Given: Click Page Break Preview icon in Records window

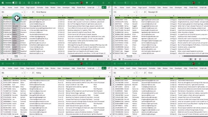Looking at the screenshot, I should pos(200,59).
